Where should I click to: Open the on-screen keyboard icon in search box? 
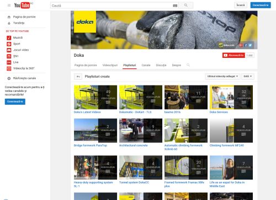tap(175, 6)
